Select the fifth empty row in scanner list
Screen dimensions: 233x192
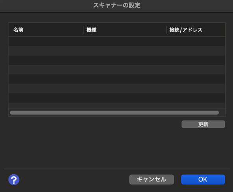[x=116, y=79]
